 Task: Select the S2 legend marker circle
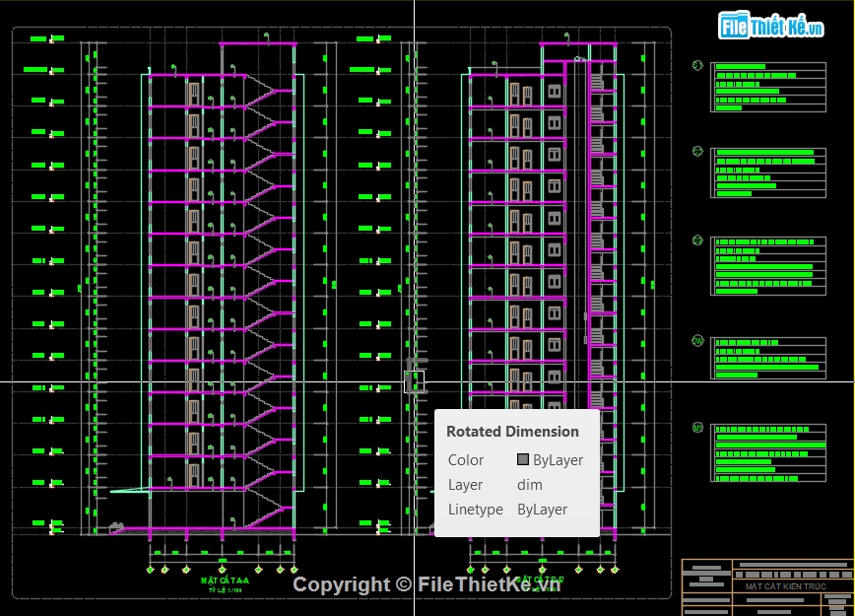tap(697, 151)
